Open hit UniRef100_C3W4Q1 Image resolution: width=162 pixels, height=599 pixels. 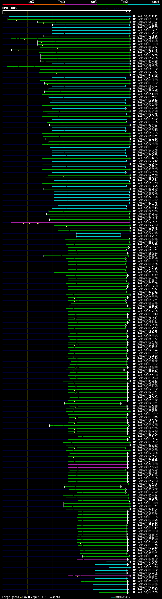(145, 30)
